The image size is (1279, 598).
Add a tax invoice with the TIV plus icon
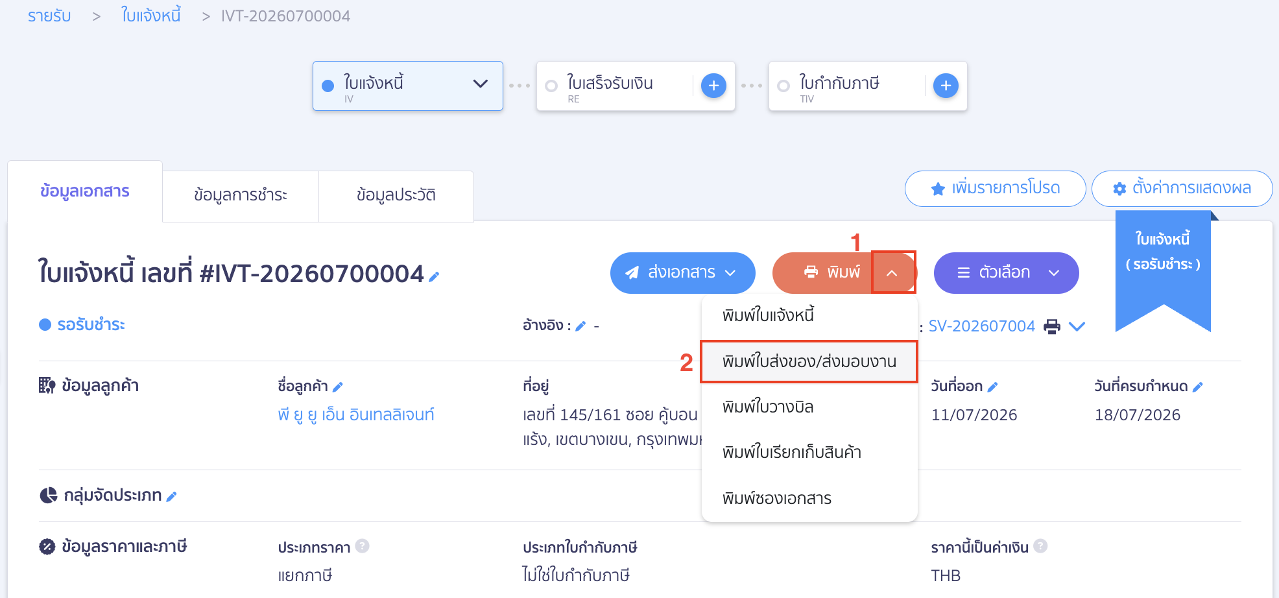[946, 86]
